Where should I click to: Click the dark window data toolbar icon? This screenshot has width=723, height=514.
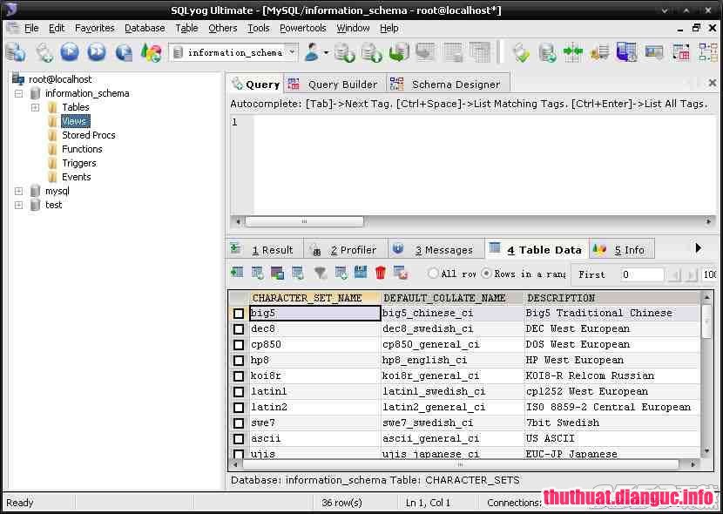277,273
